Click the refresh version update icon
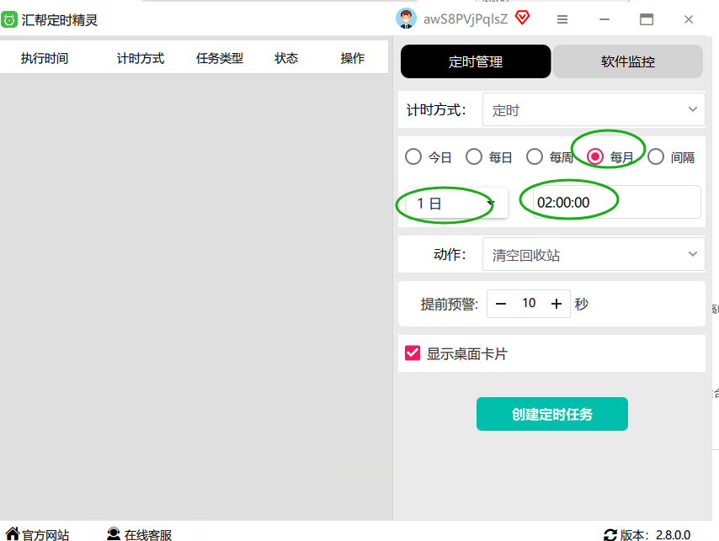Viewport: 719px width, 541px height. click(610, 534)
